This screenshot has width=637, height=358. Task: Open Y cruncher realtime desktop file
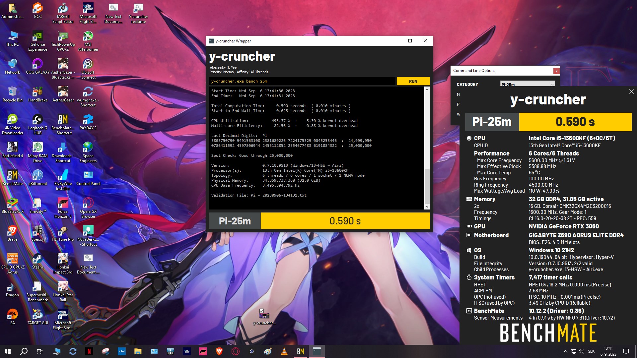[138, 13]
